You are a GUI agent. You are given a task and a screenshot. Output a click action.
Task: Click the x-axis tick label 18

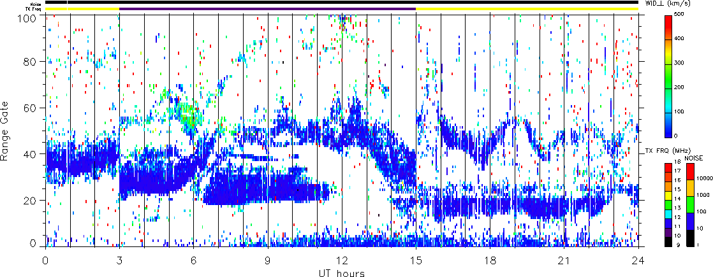[490, 260]
